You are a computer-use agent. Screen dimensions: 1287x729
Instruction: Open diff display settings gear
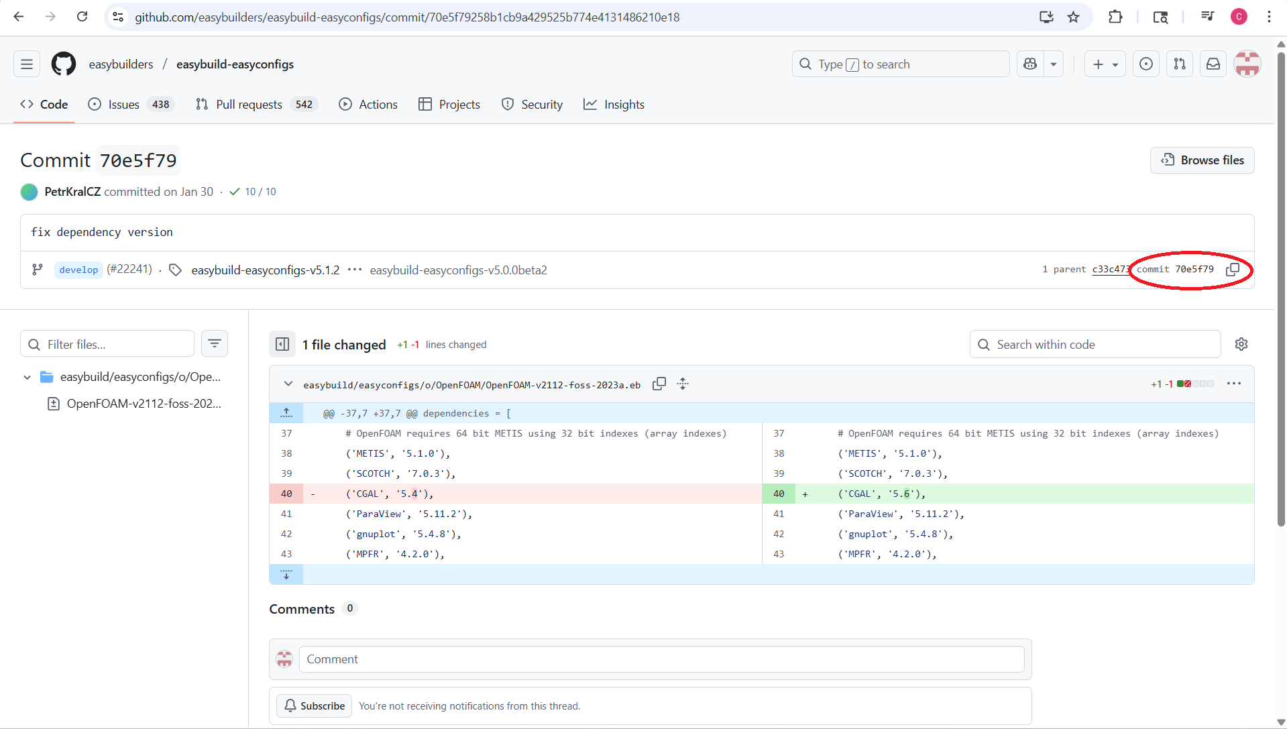pos(1242,344)
